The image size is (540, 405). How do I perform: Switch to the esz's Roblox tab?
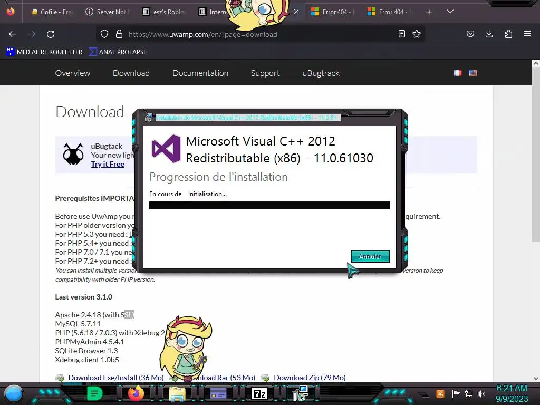(x=165, y=12)
